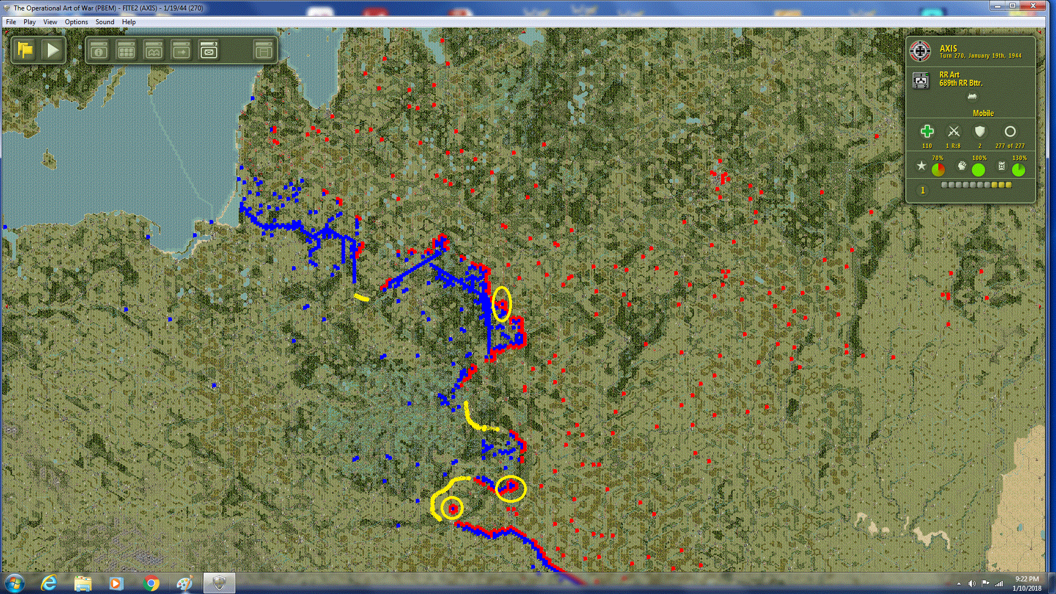The height and width of the screenshot is (594, 1056).
Task: Click the white circle movement icon
Action: [x=1010, y=131]
